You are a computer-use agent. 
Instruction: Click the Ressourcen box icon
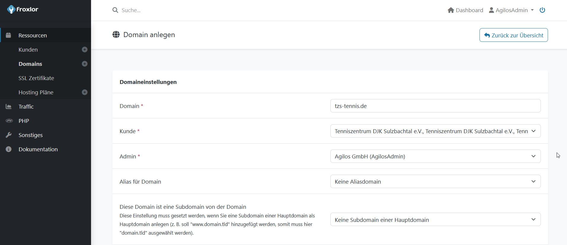9,35
